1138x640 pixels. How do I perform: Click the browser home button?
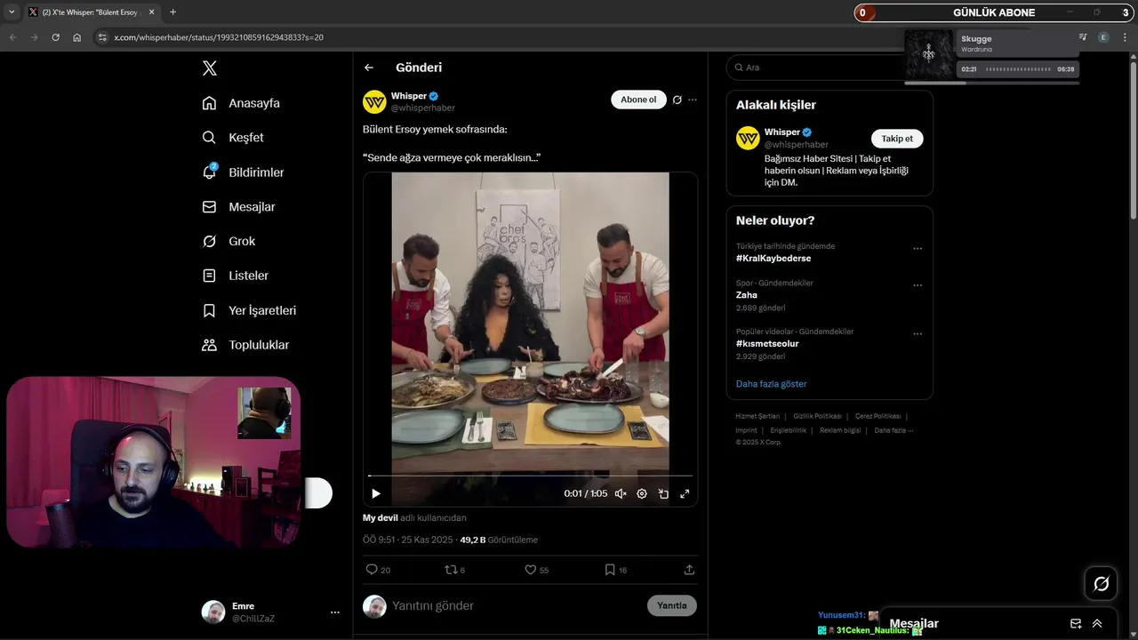point(77,37)
